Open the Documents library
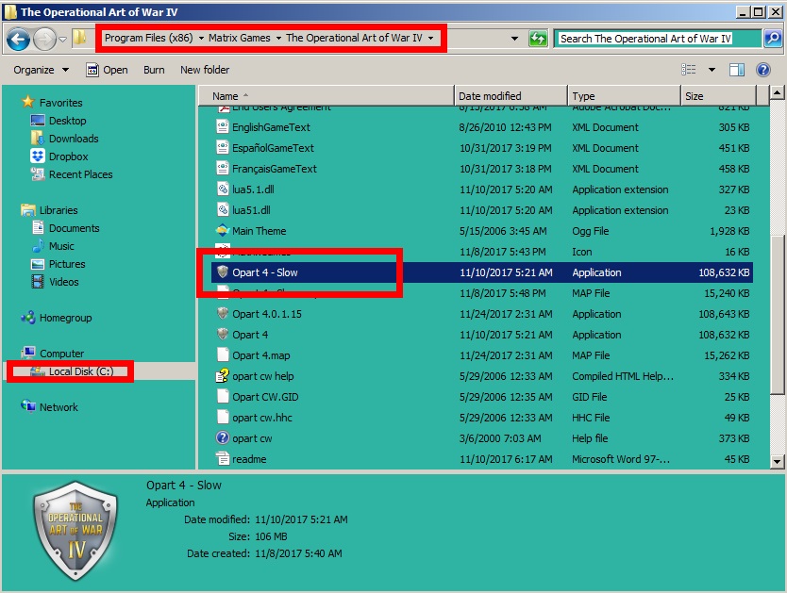The width and height of the screenshot is (787, 593). pos(74,228)
